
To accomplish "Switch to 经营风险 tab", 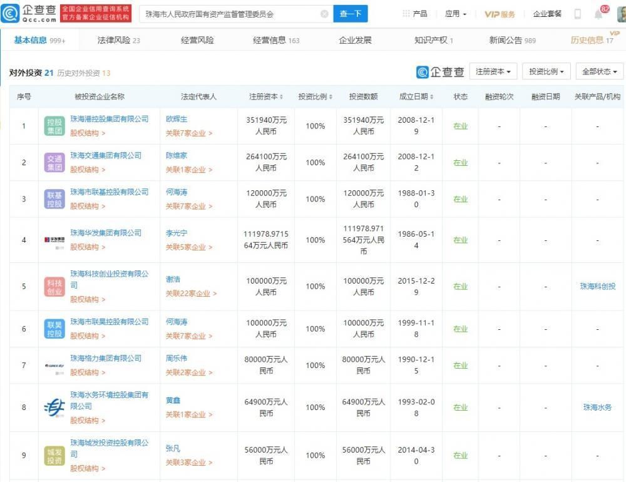I will point(197,40).
